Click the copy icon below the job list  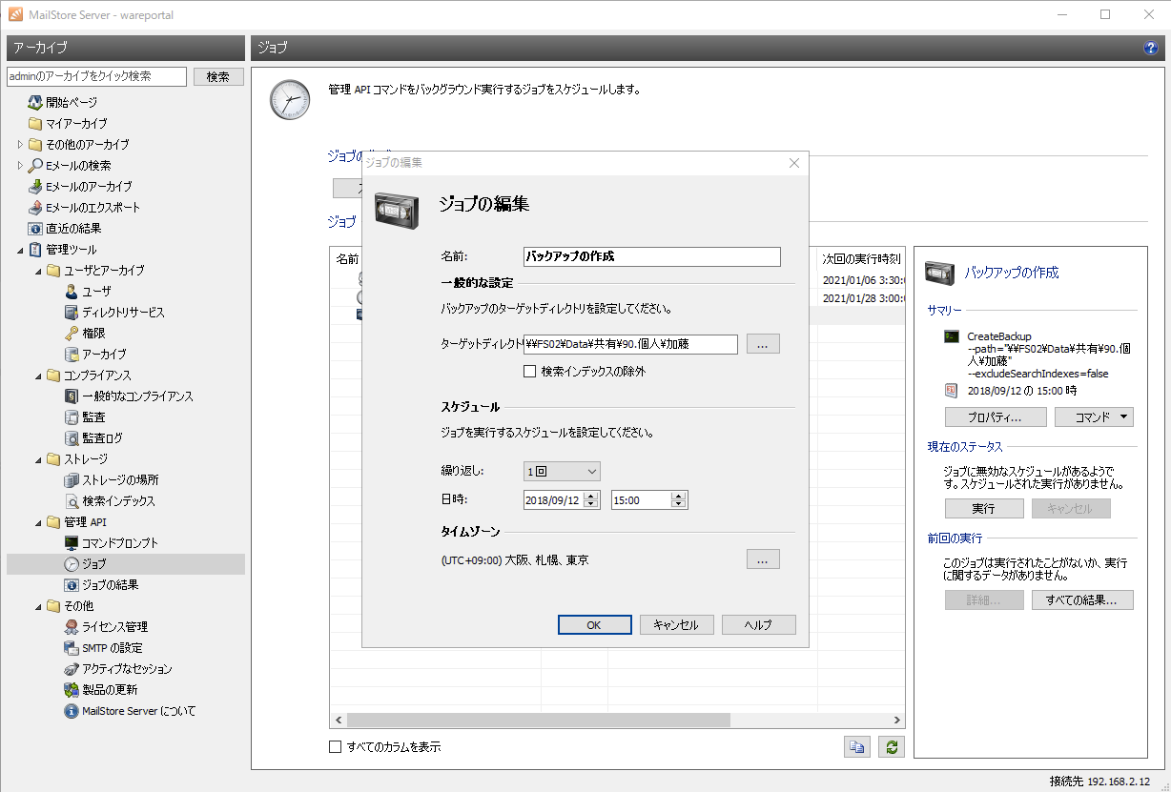pyautogui.click(x=857, y=747)
